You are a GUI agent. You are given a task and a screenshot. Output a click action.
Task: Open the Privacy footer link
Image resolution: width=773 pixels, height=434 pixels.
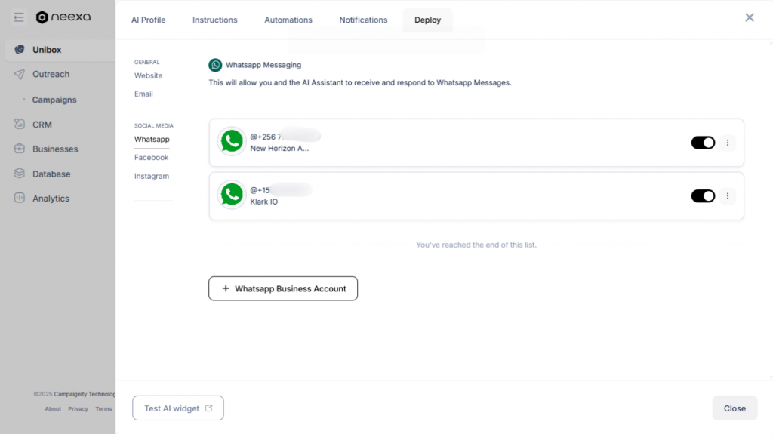coord(78,409)
